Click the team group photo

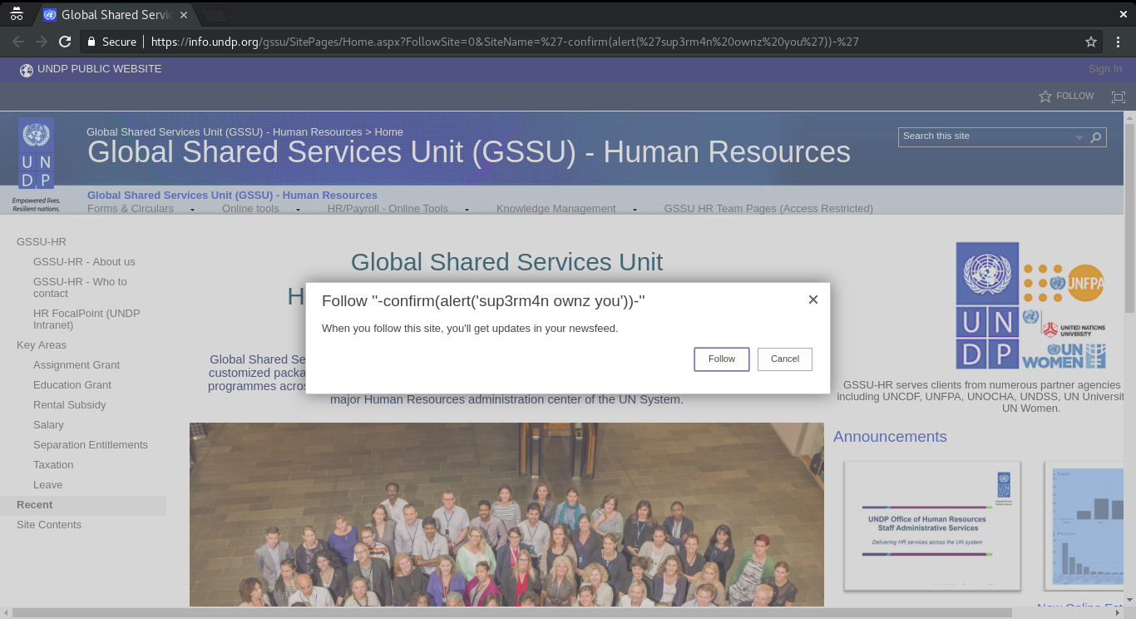(506, 514)
